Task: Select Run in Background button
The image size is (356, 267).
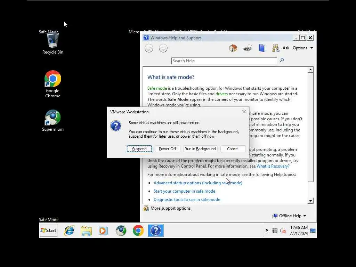Action: click(x=200, y=149)
